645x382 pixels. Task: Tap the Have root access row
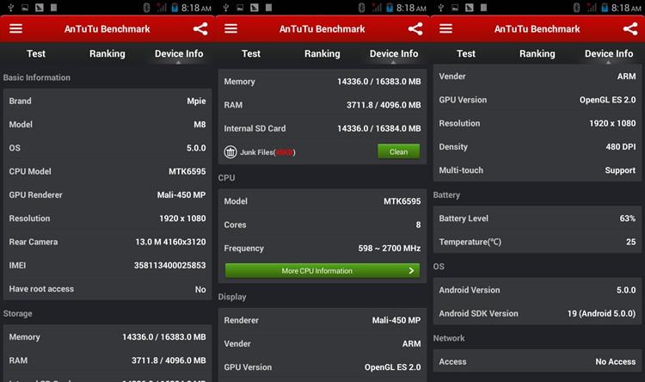coord(107,290)
